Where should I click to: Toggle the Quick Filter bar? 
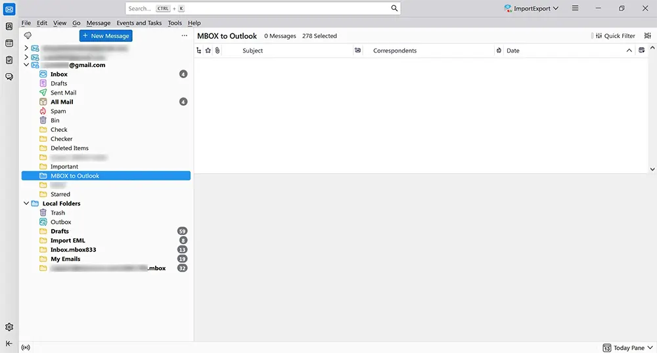point(615,35)
